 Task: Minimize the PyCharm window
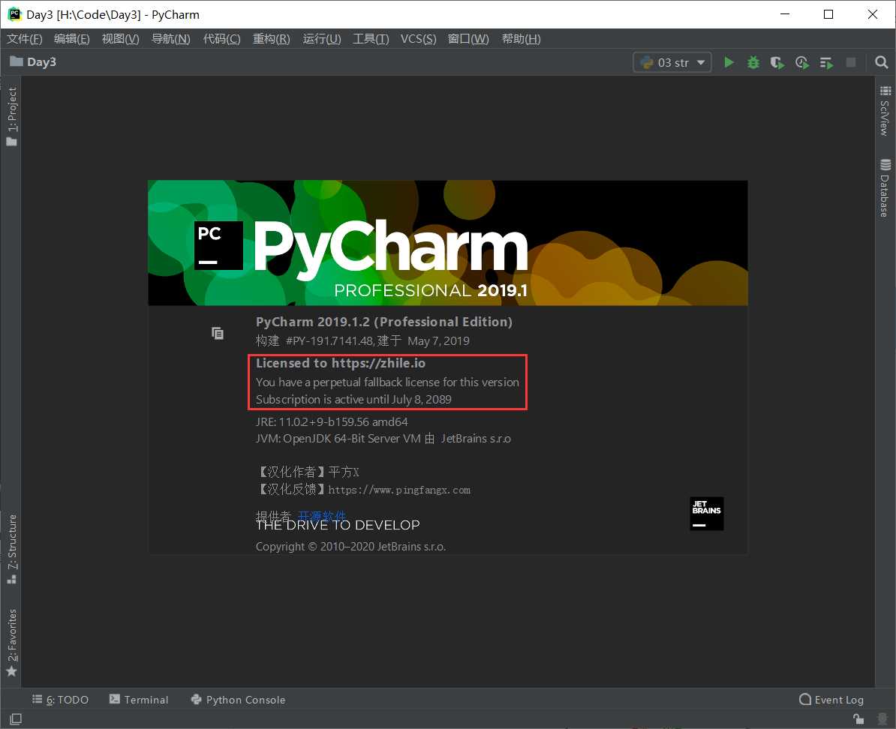coord(785,14)
